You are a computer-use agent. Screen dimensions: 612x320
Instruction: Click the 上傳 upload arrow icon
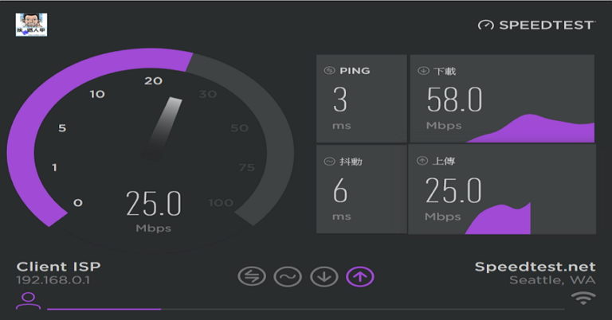423,162
